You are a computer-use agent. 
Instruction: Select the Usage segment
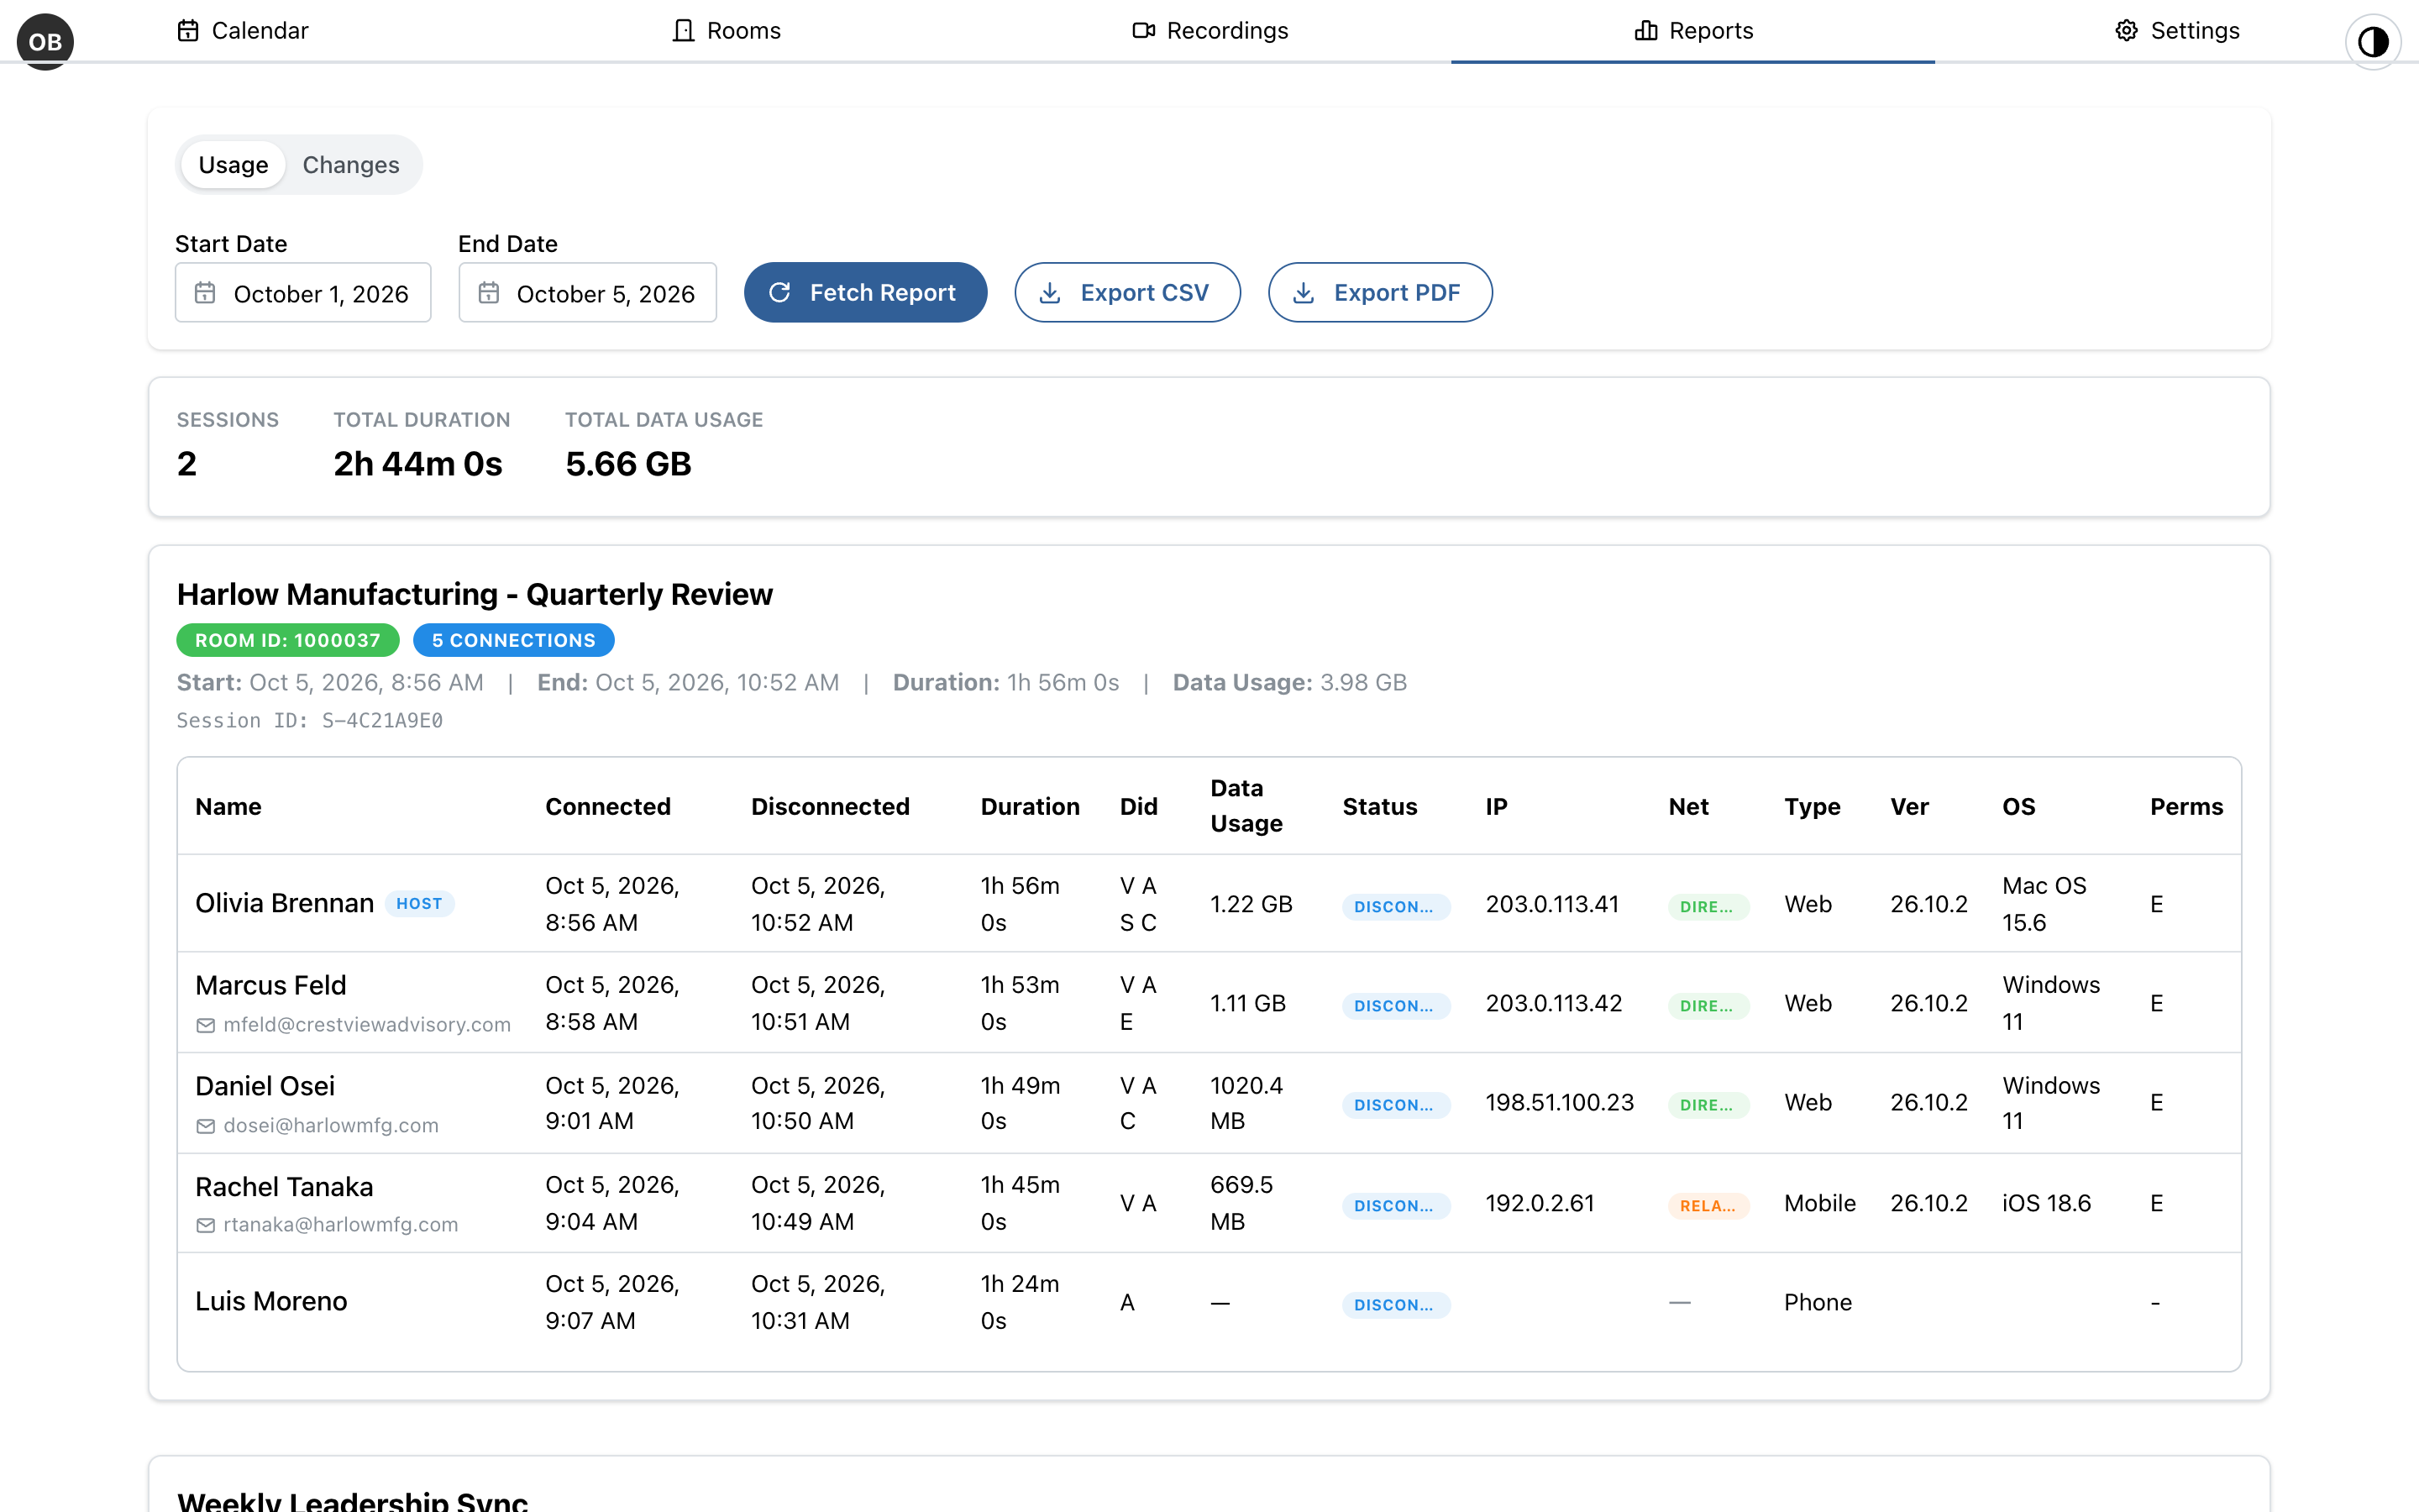pos(233,165)
